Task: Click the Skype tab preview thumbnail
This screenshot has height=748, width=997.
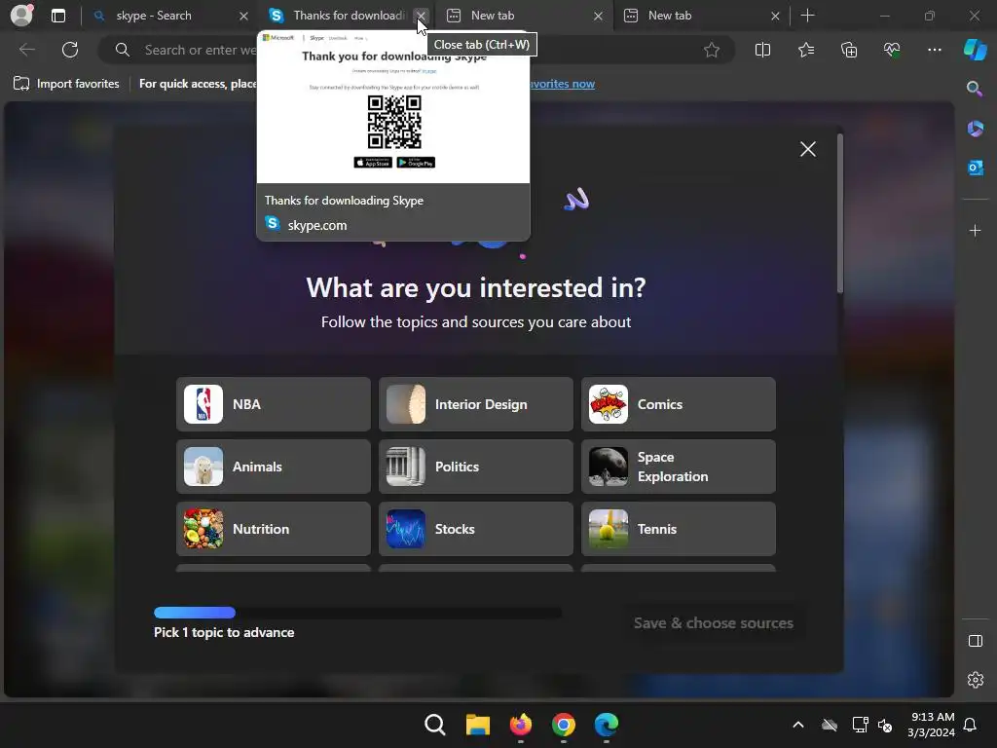Action: click(393, 106)
